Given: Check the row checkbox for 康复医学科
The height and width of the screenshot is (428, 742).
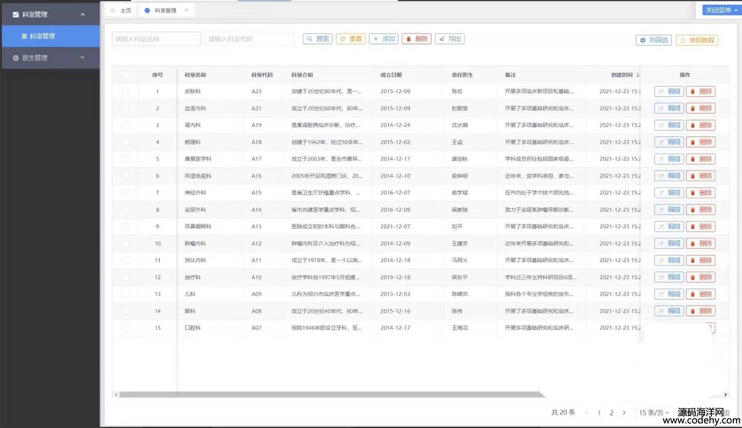Looking at the screenshot, I should 126,159.
